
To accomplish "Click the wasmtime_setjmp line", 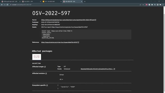I will point(48,38).
